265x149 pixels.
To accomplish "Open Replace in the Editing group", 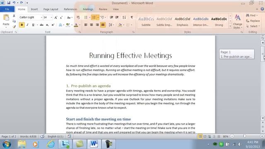I will [x=253, y=21].
